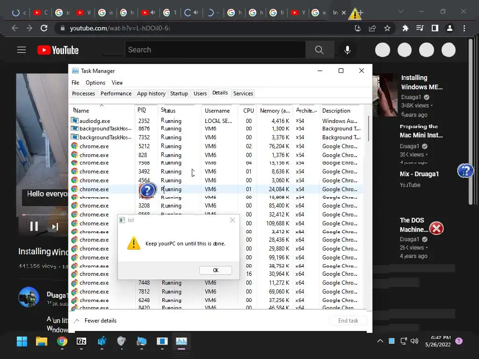Click the YouTube search magnifier button
Viewport: 479px width, 359px height.
pyautogui.click(x=319, y=50)
